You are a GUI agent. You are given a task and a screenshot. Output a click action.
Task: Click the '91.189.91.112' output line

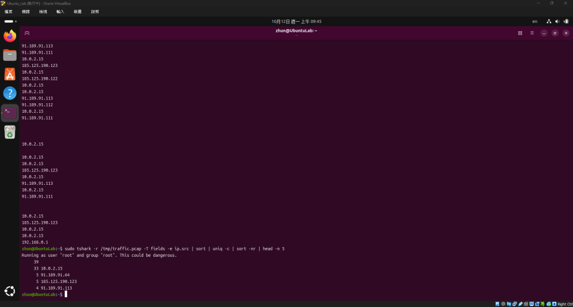click(x=37, y=104)
